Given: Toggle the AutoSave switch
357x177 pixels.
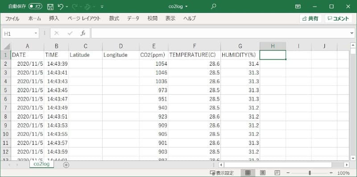Looking at the screenshot, I should 35,6.
